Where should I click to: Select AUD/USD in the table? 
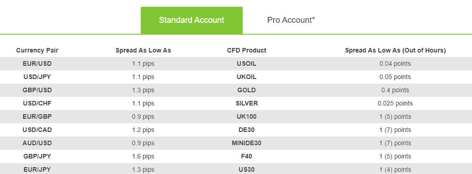pos(37,143)
